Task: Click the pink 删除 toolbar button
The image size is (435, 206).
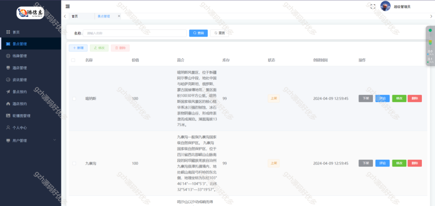Action: pos(120,48)
